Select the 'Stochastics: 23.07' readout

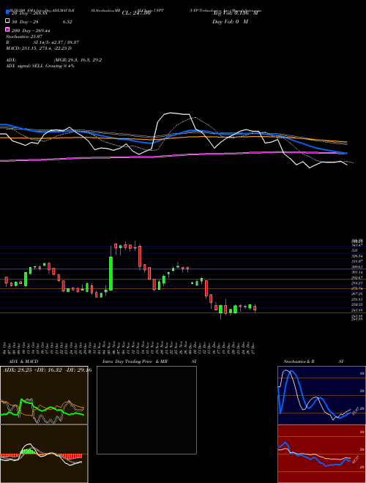23,37
